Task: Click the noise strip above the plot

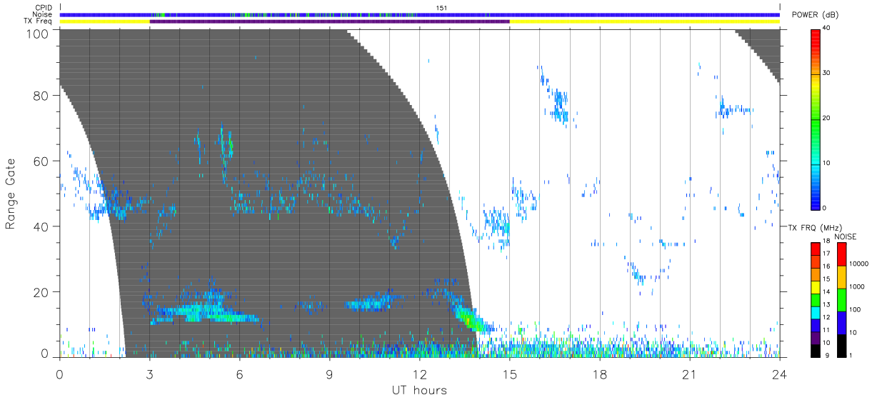Action: point(419,14)
